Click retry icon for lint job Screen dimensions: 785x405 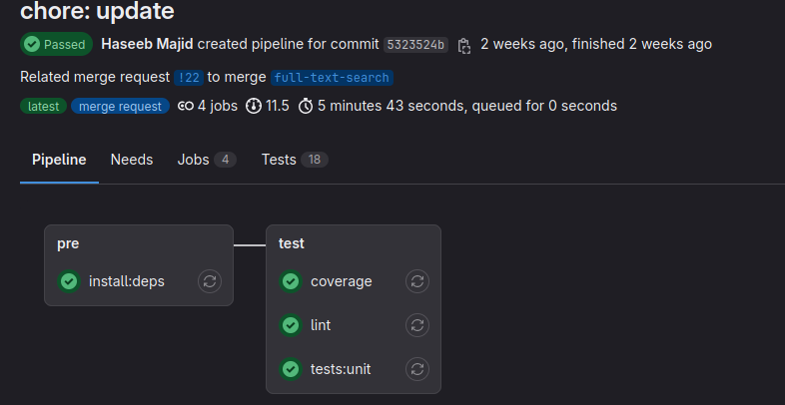416,325
